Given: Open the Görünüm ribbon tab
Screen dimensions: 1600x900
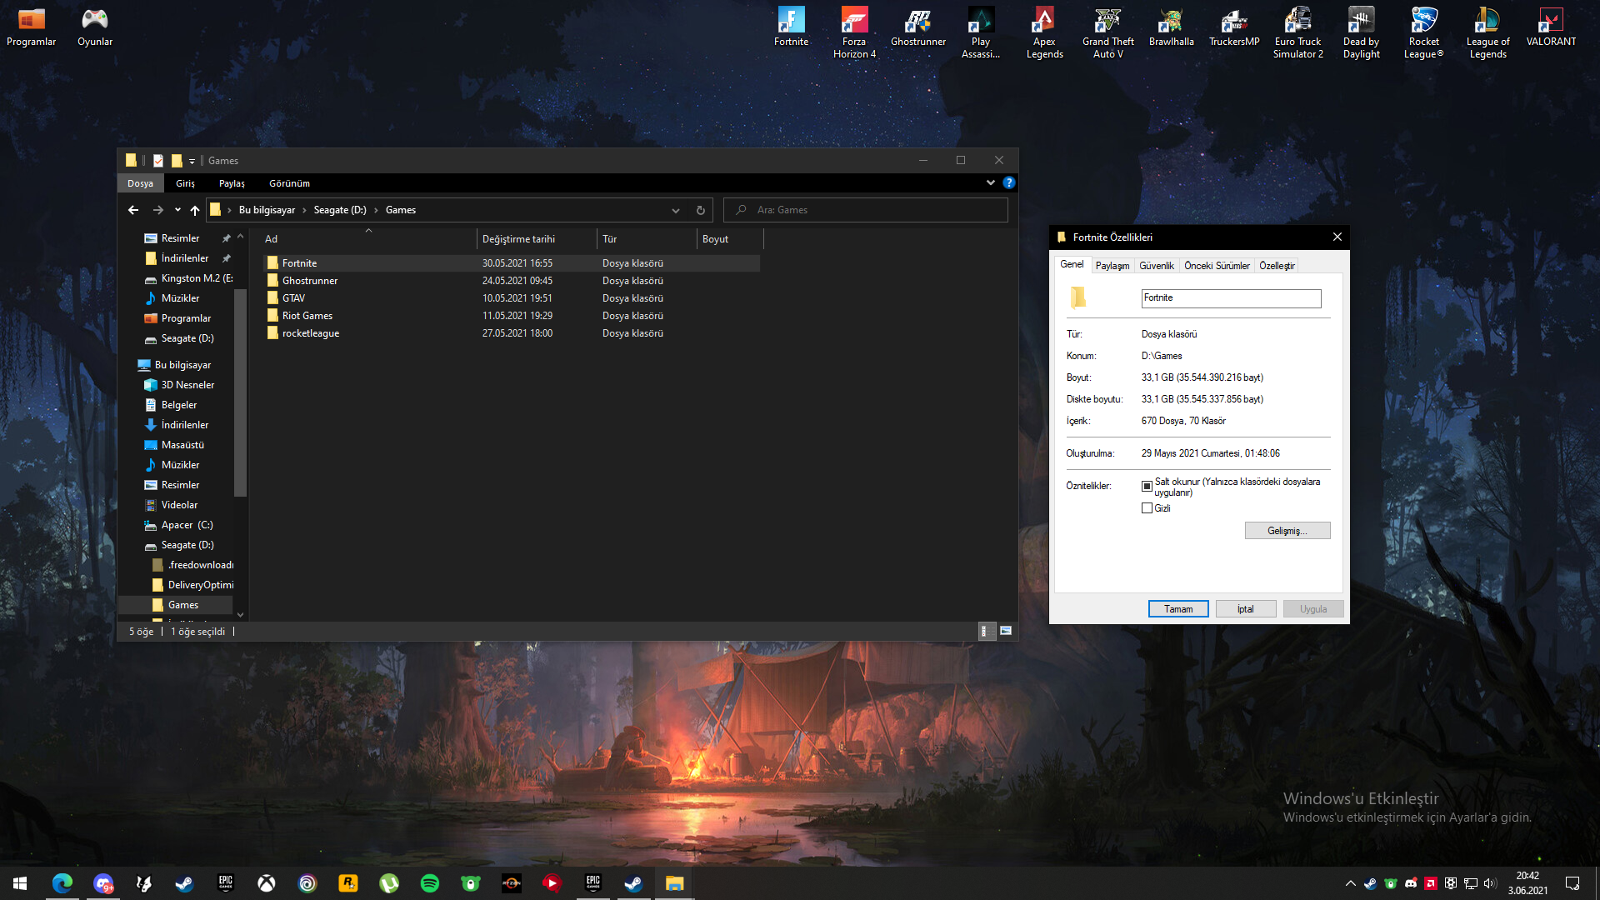Looking at the screenshot, I should click(289, 183).
